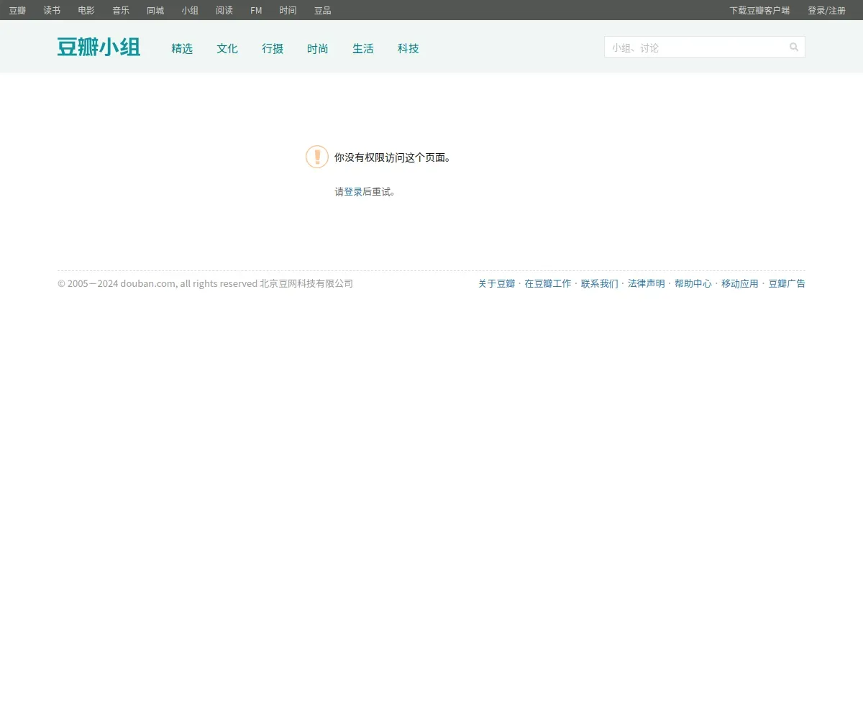Open 登录/注册 at top right
The width and height of the screenshot is (863, 719).
[x=826, y=10]
